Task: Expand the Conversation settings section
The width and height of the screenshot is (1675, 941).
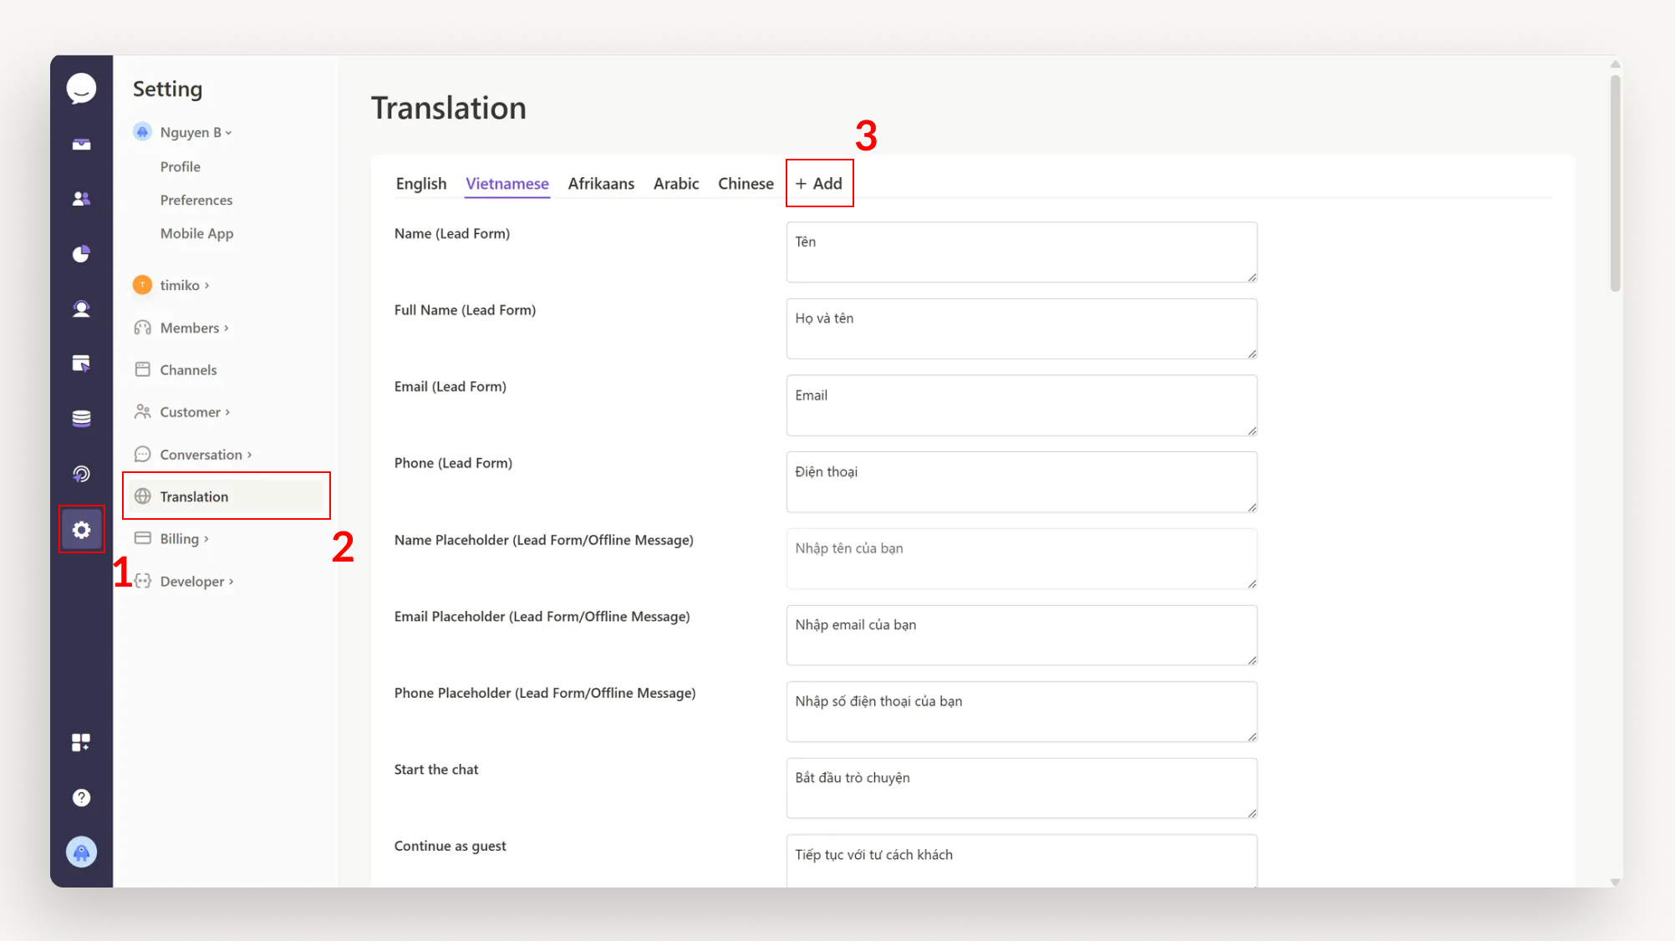Action: [x=201, y=454]
